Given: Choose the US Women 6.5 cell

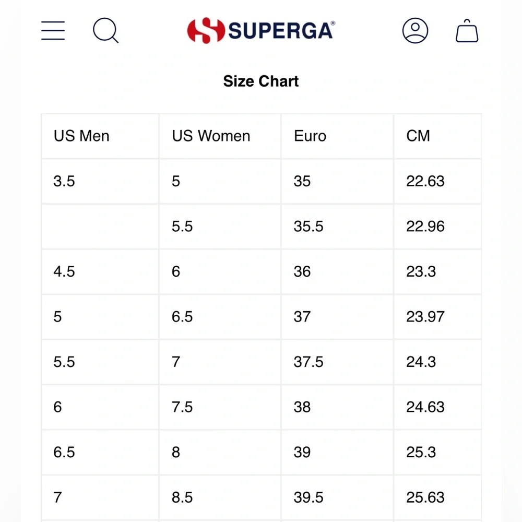Looking at the screenshot, I should [220, 317].
